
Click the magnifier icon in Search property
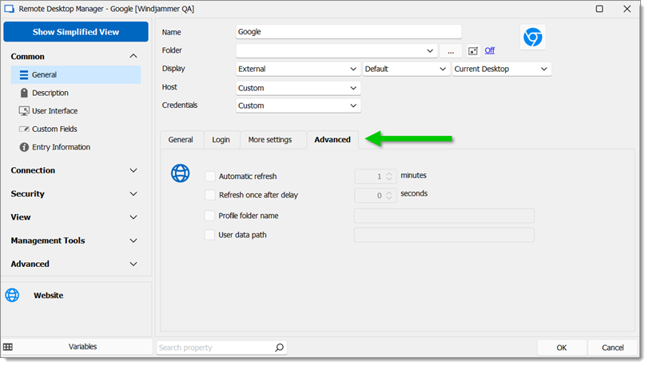coord(280,348)
